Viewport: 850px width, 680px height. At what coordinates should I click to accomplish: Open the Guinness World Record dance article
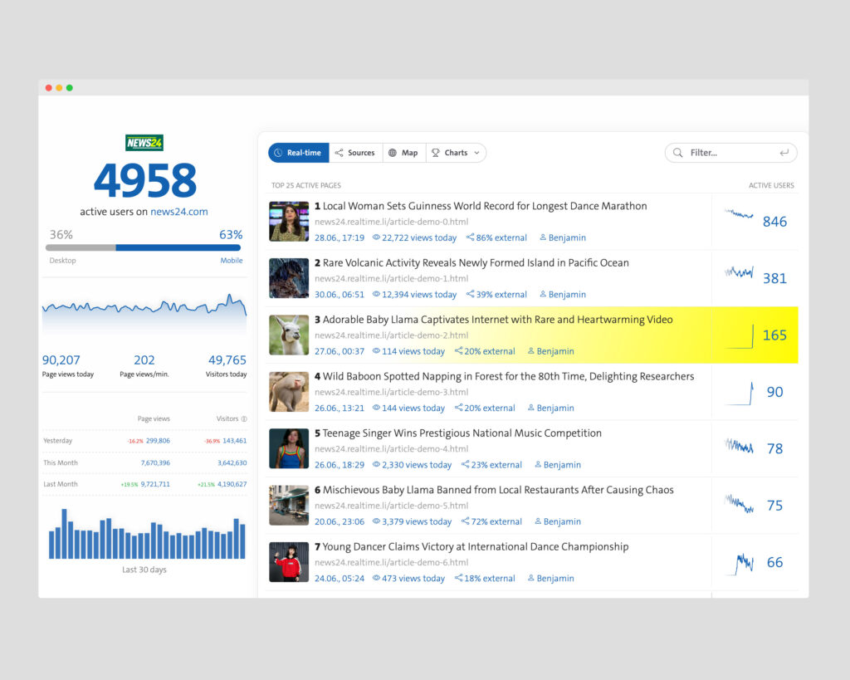[x=484, y=206]
